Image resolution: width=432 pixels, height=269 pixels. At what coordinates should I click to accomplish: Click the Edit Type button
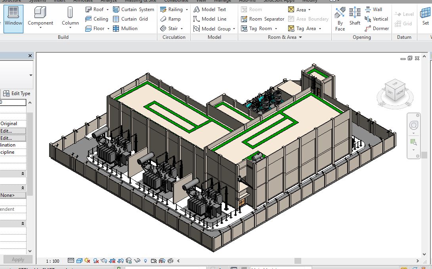point(17,93)
